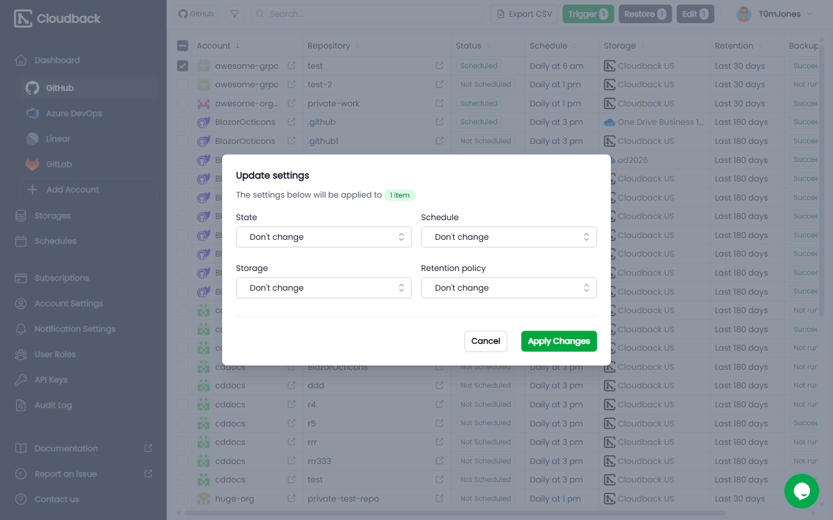The width and height of the screenshot is (833, 520).
Task: Click the Apply Changes button
Action: pos(559,341)
